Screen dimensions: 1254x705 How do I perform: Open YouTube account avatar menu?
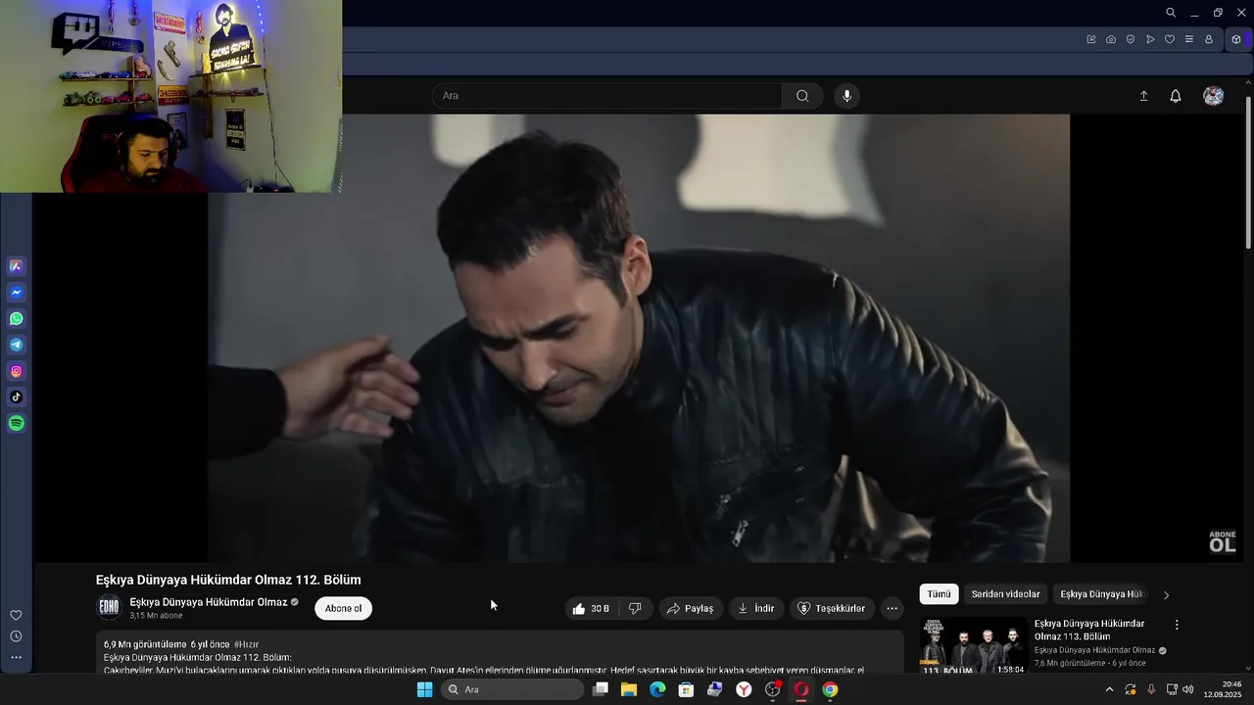1213,96
